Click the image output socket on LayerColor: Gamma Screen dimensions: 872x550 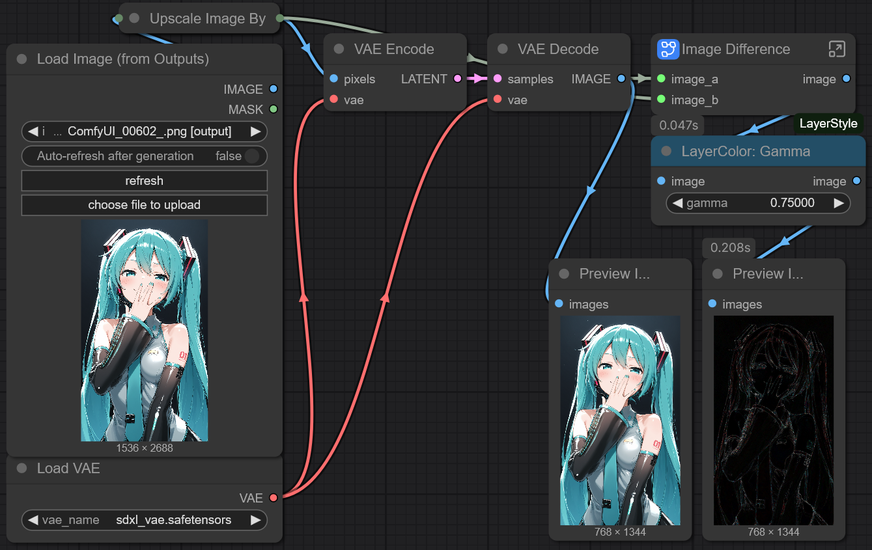click(856, 181)
